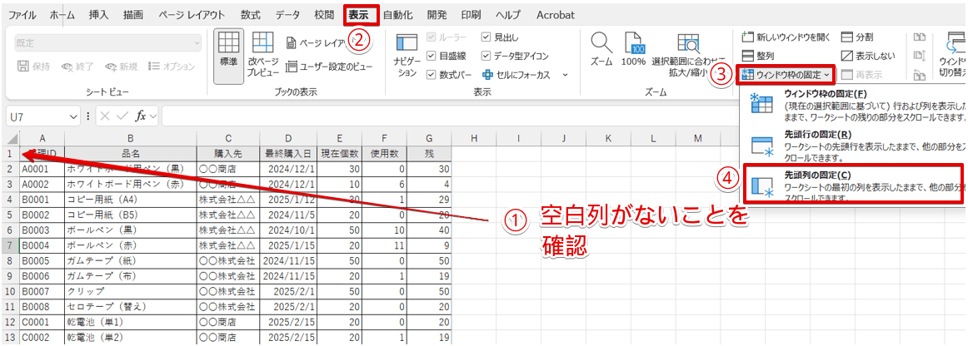Open the ページ レイアウト tab
Image resolution: width=968 pixels, height=346 pixels.
coord(192,14)
